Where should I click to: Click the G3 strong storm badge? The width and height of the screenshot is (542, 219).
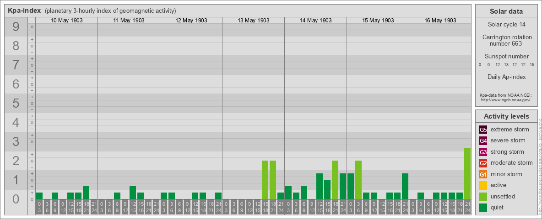[x=483, y=152]
